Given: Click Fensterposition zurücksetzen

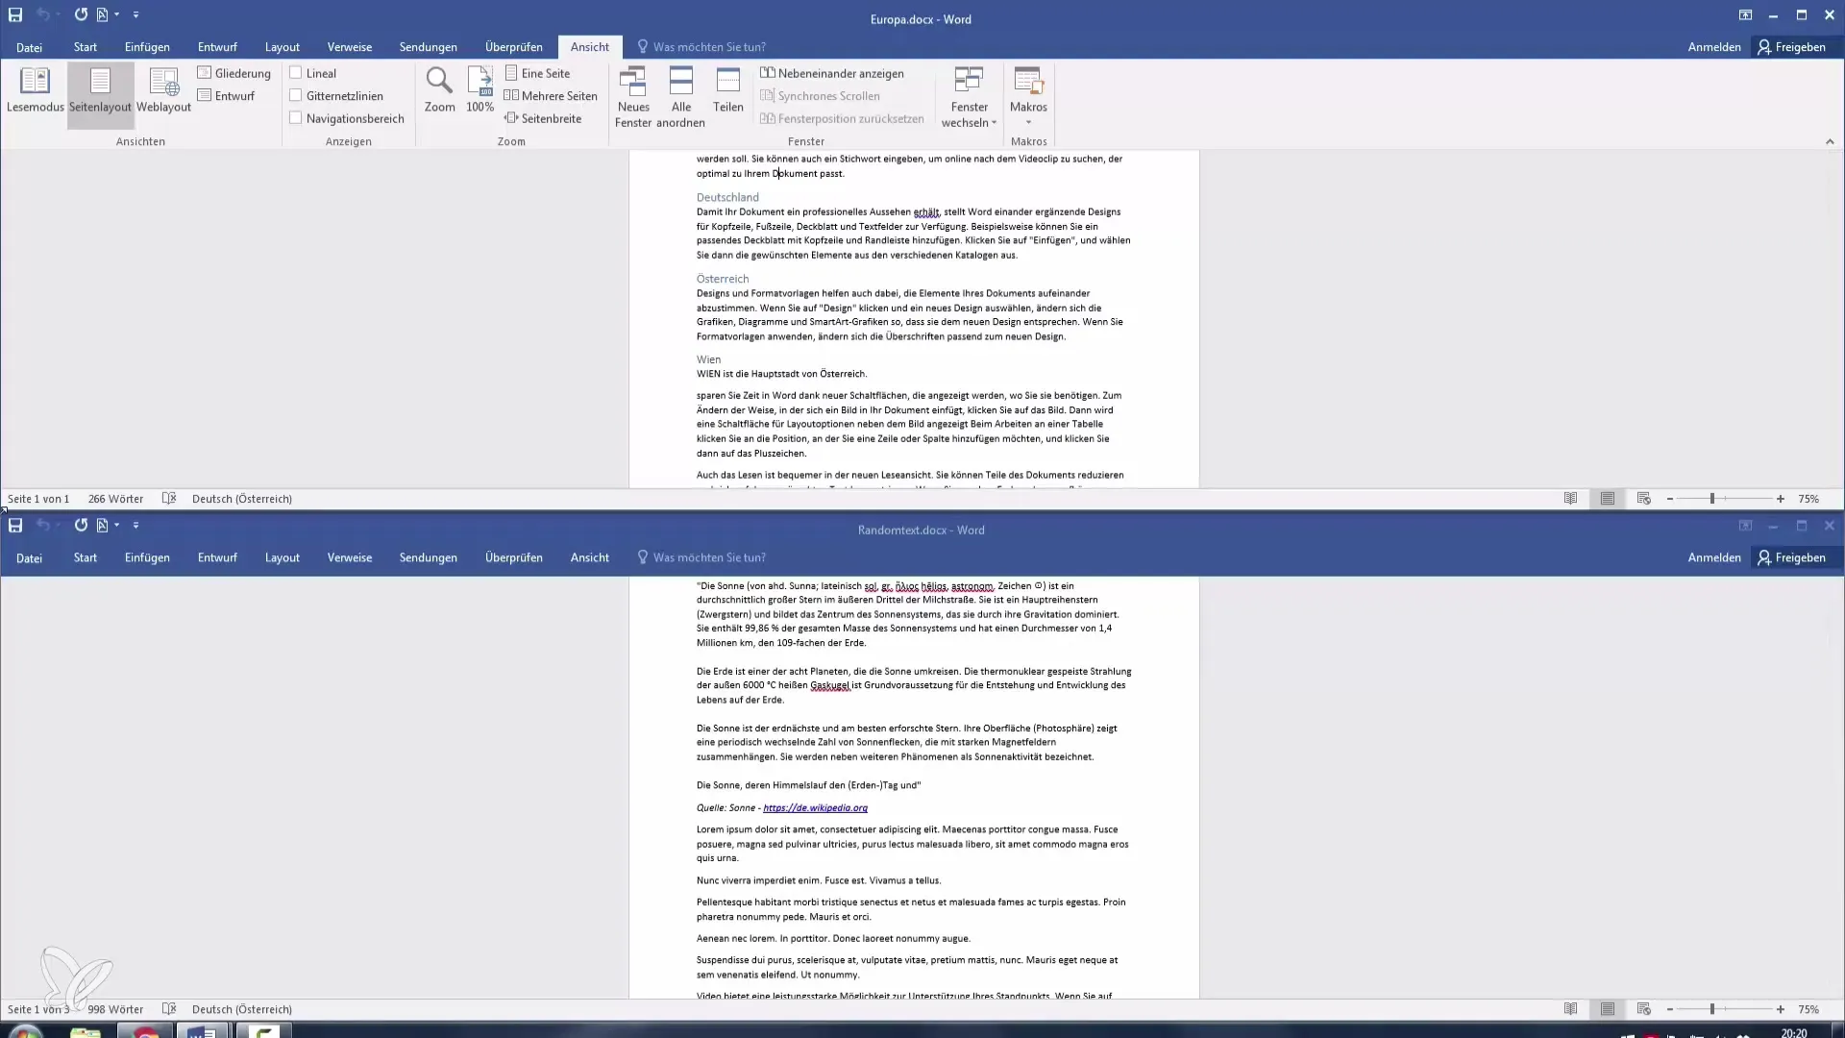Looking at the screenshot, I should click(x=842, y=118).
